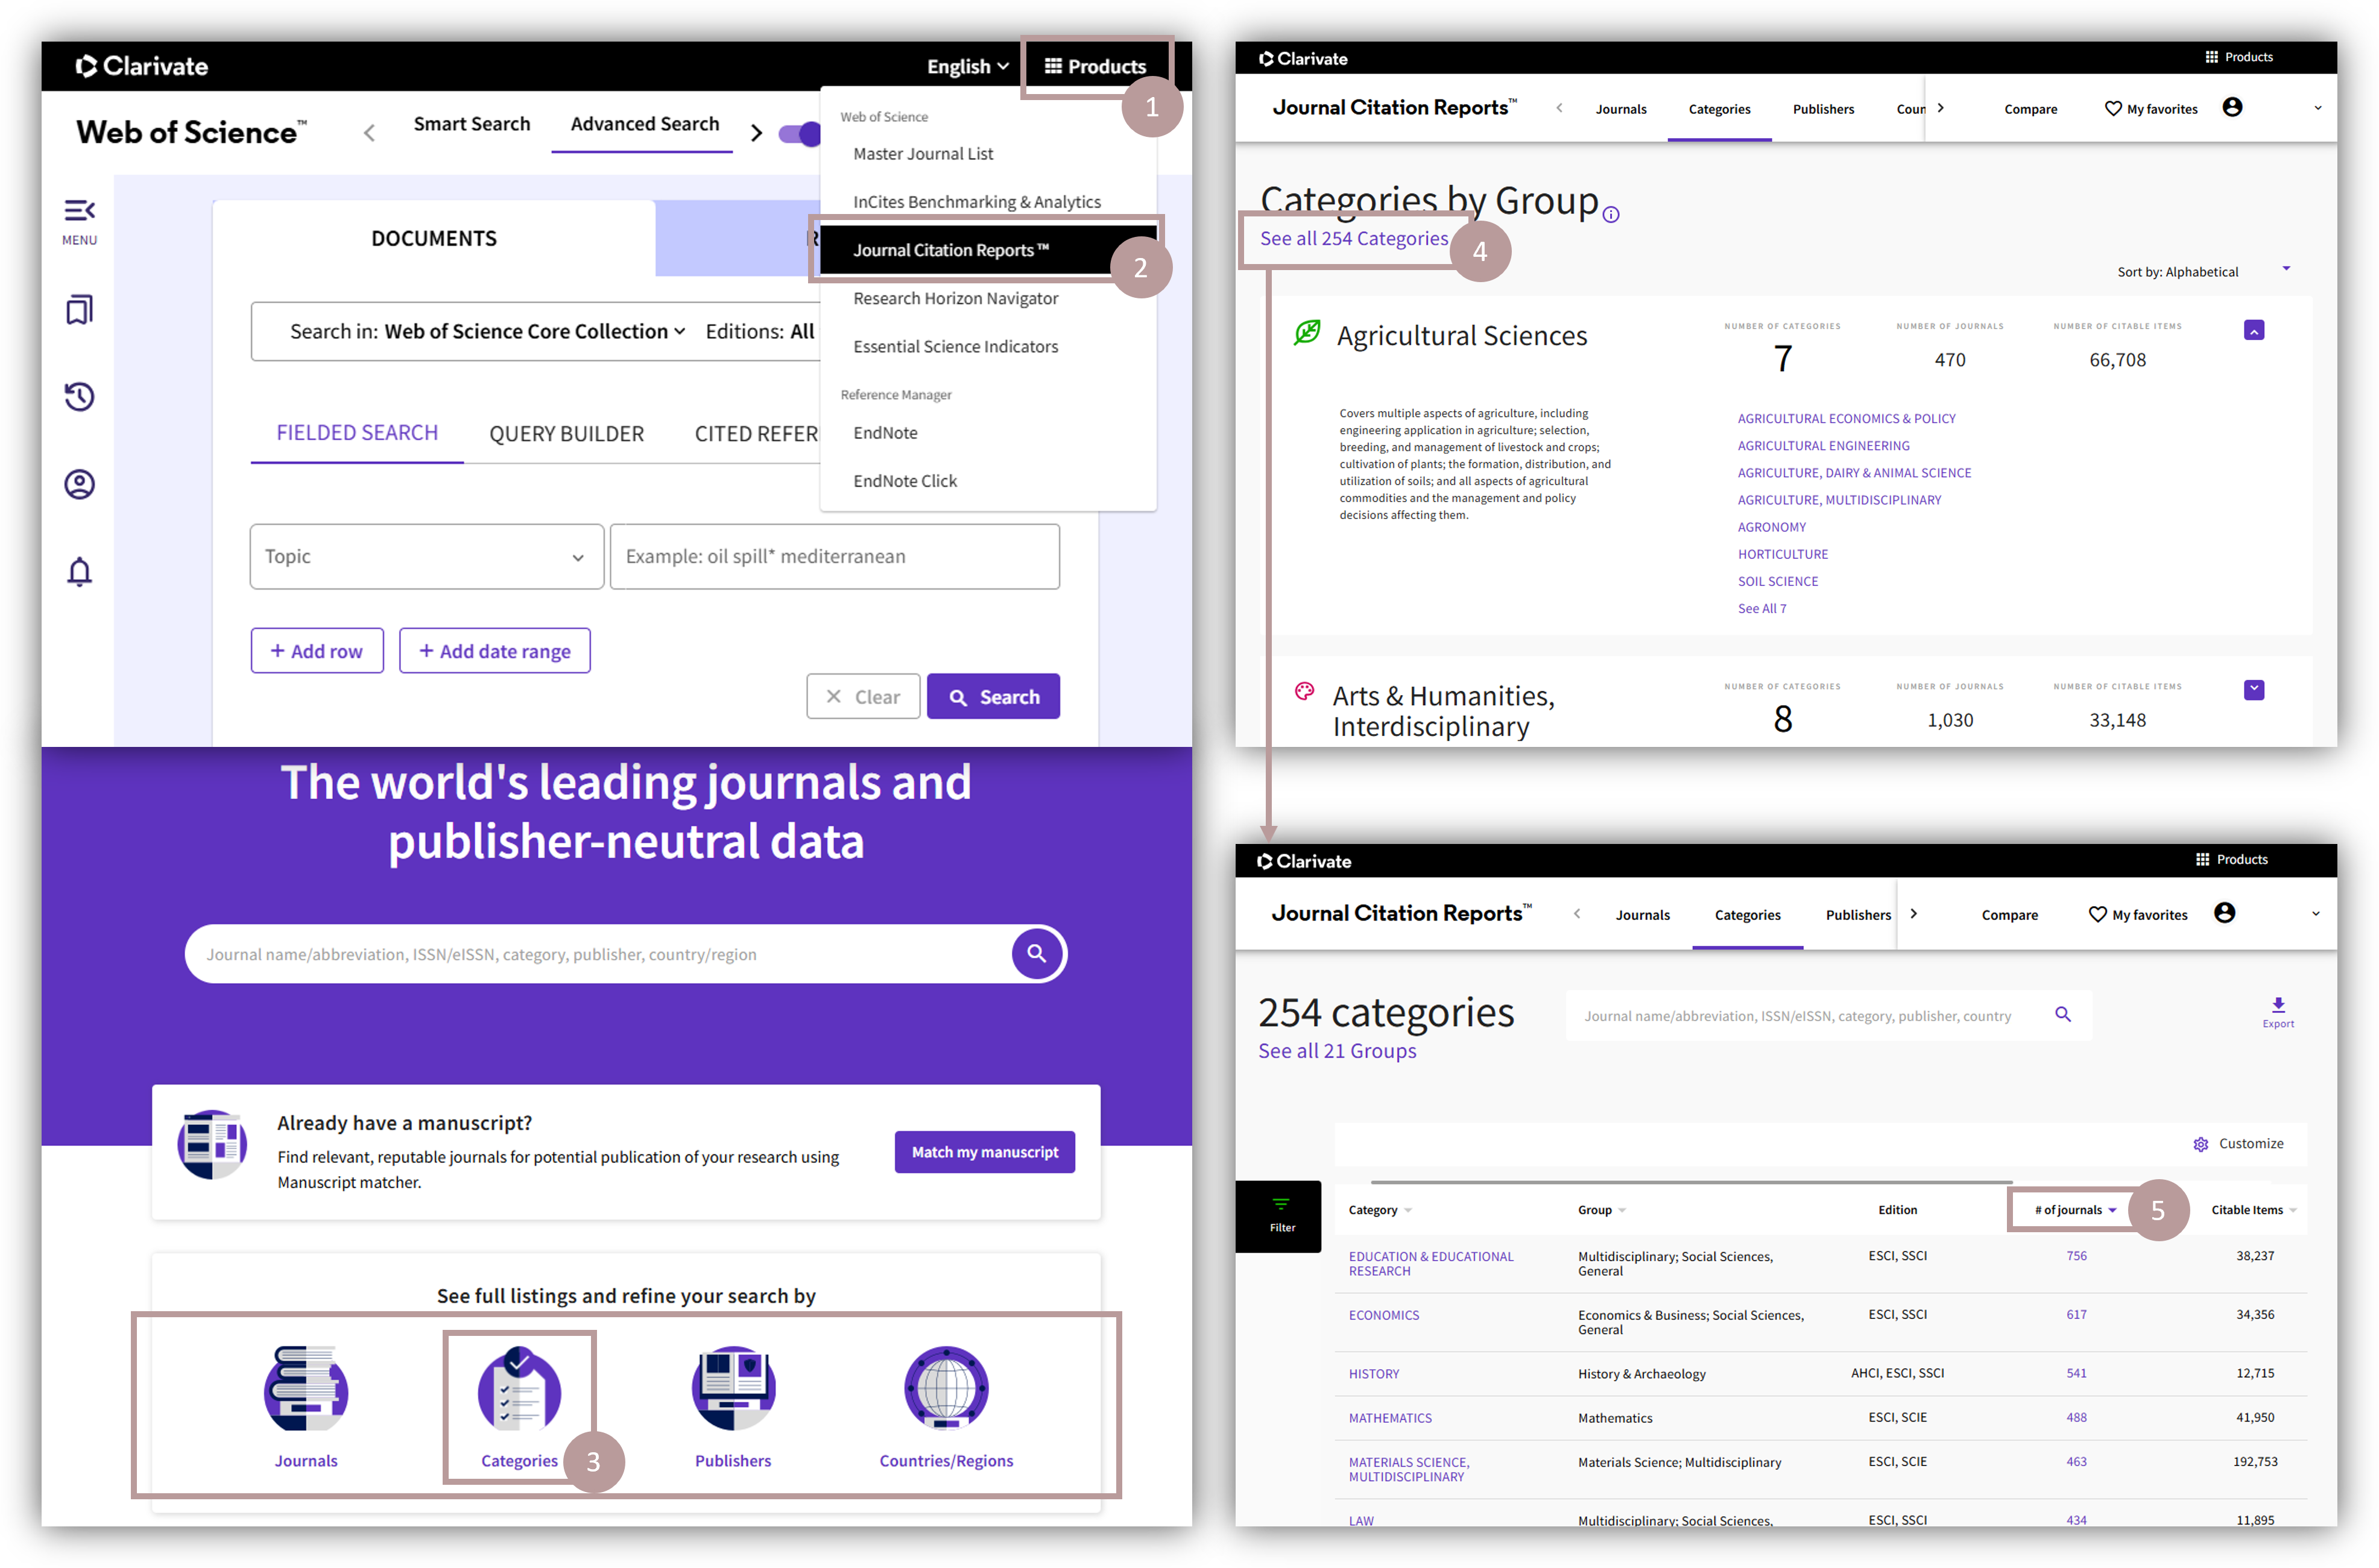The height and width of the screenshot is (1568, 2379).
Task: Expand the Arts & Humanities, Interdisciplinary group
Action: pos(2254,690)
